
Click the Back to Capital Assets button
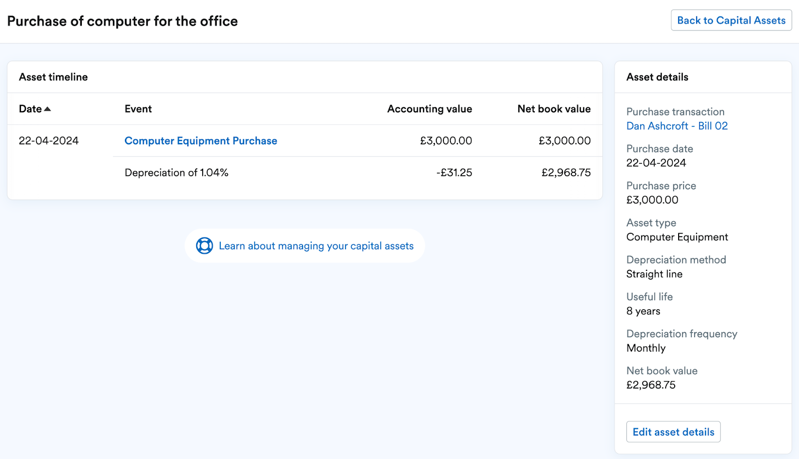(731, 20)
